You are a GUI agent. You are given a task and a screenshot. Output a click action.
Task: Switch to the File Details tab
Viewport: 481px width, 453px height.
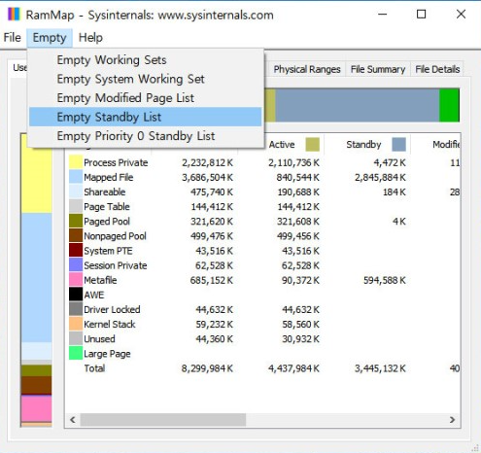[437, 69]
